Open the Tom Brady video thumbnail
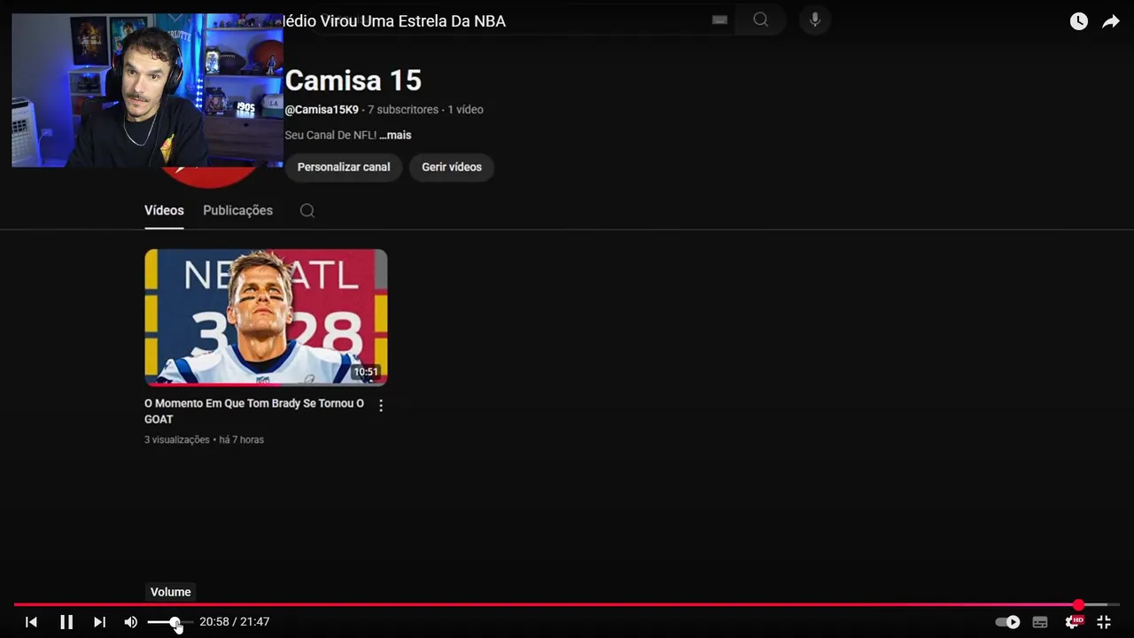Image resolution: width=1134 pixels, height=638 pixels. pyautogui.click(x=266, y=317)
